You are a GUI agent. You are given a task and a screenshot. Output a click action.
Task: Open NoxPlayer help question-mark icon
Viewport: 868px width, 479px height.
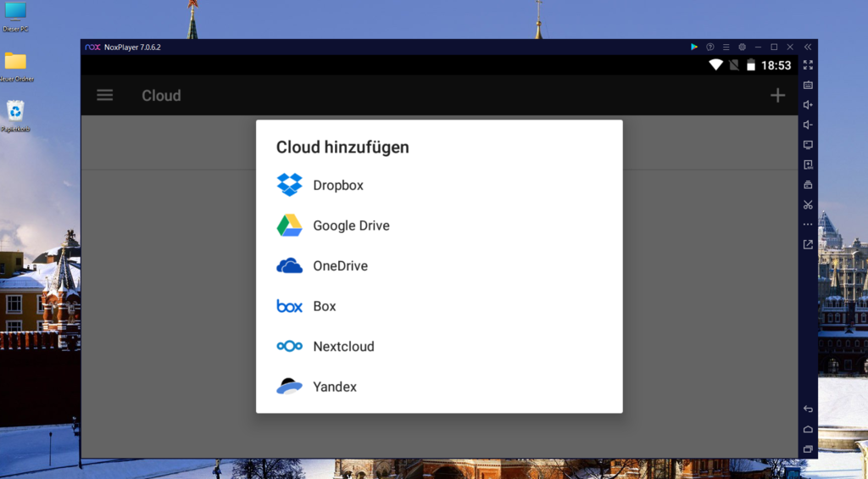[x=709, y=47]
